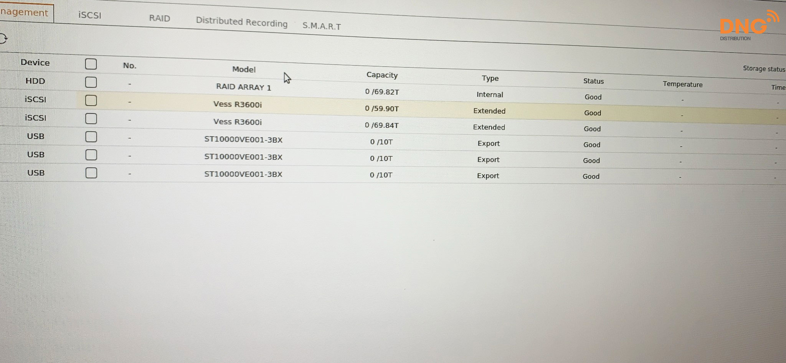The height and width of the screenshot is (363, 786).
Task: Click the Status column header
Action: pyautogui.click(x=593, y=81)
